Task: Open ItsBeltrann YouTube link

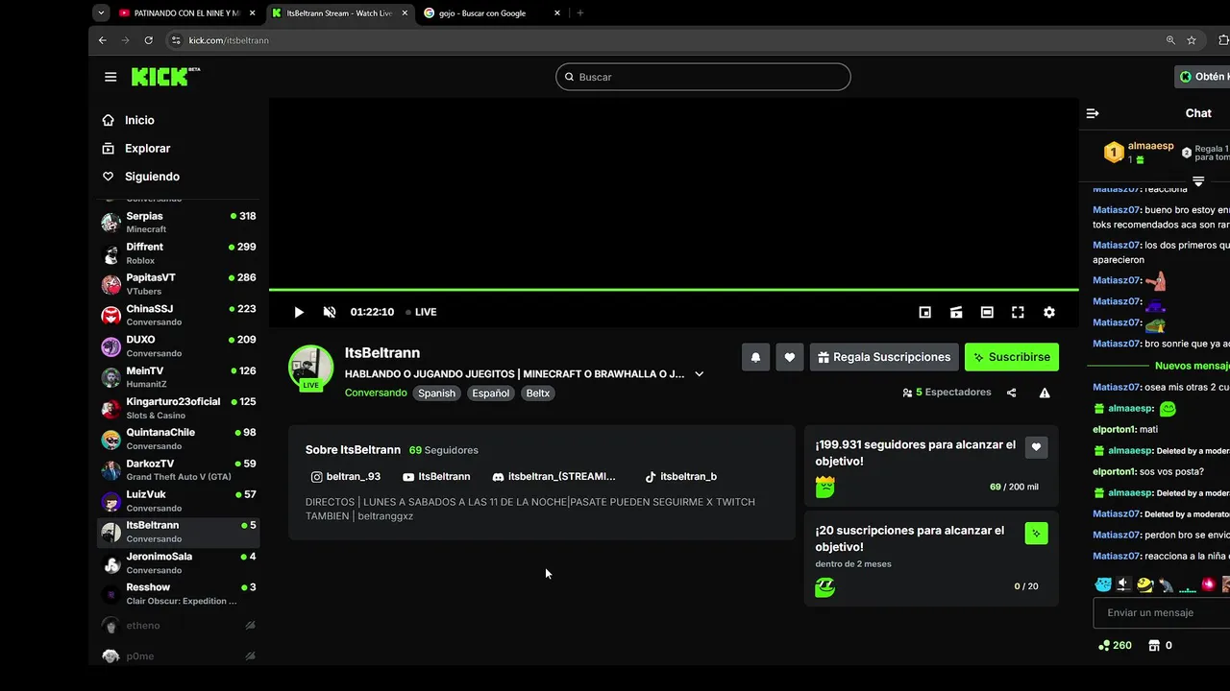Action: [x=436, y=476]
